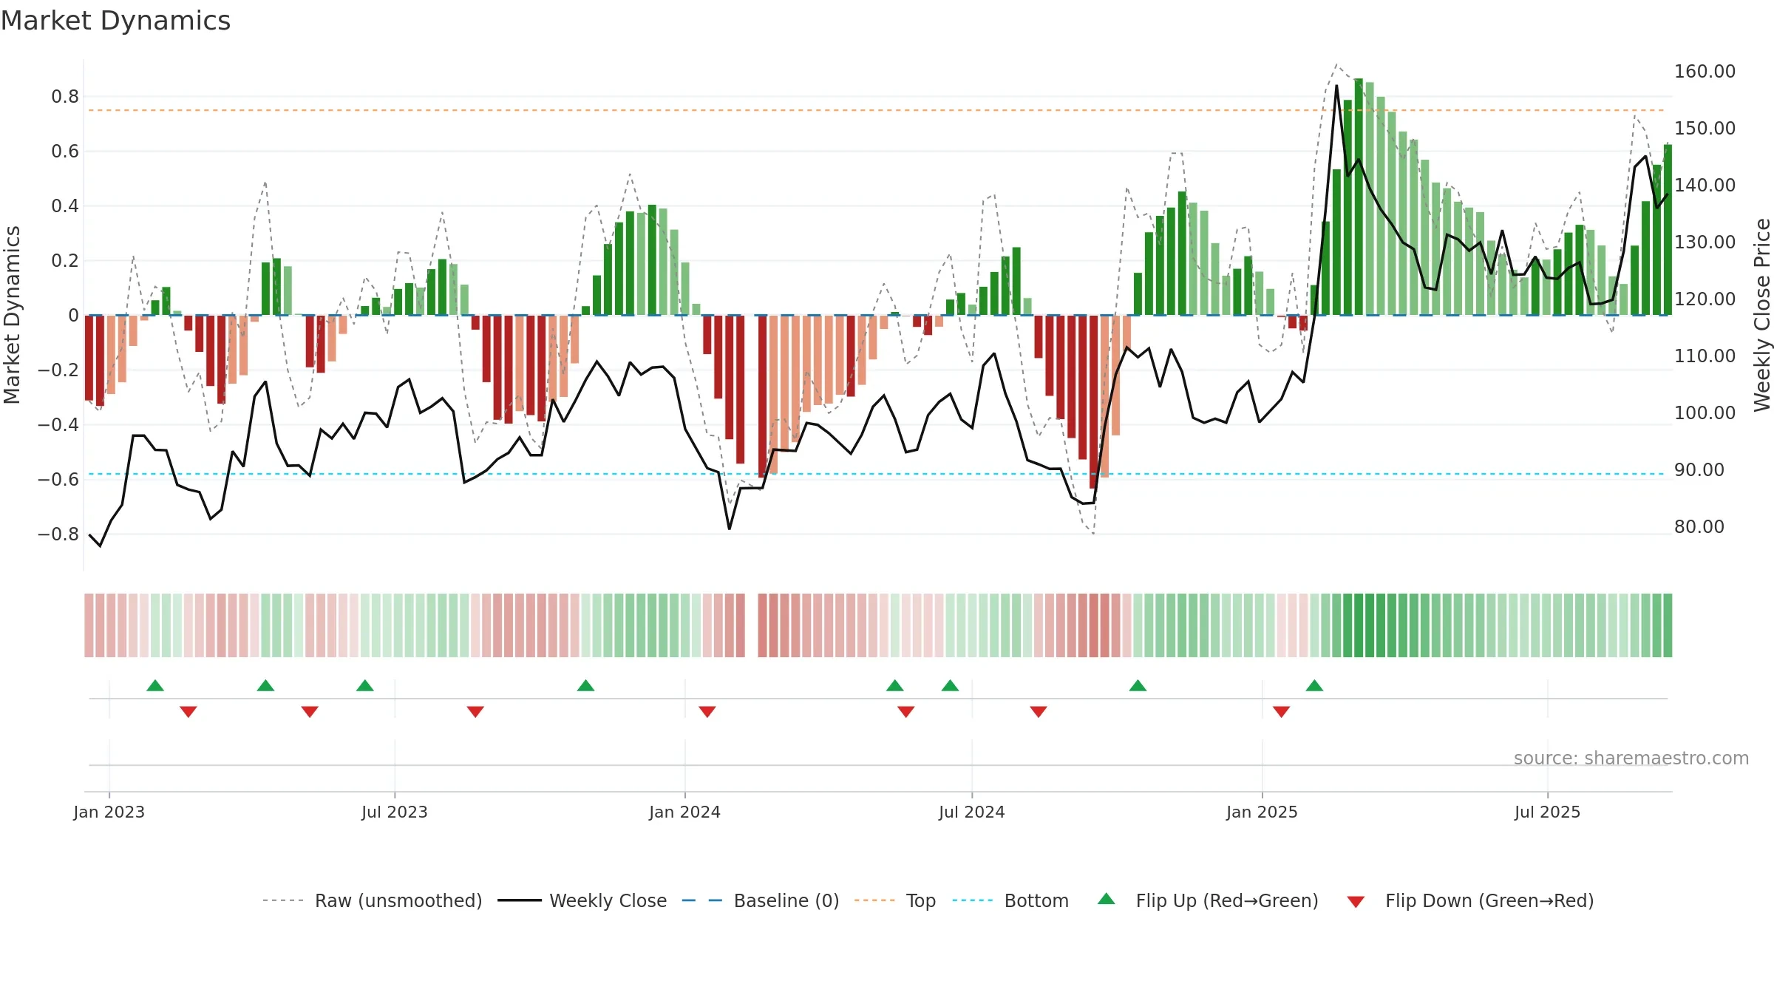Click the −0.8 tick on left axis

(x=58, y=534)
